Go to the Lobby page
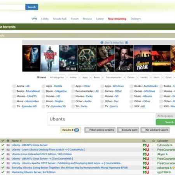Screen dimensions: 175x175 [x=45, y=19]
